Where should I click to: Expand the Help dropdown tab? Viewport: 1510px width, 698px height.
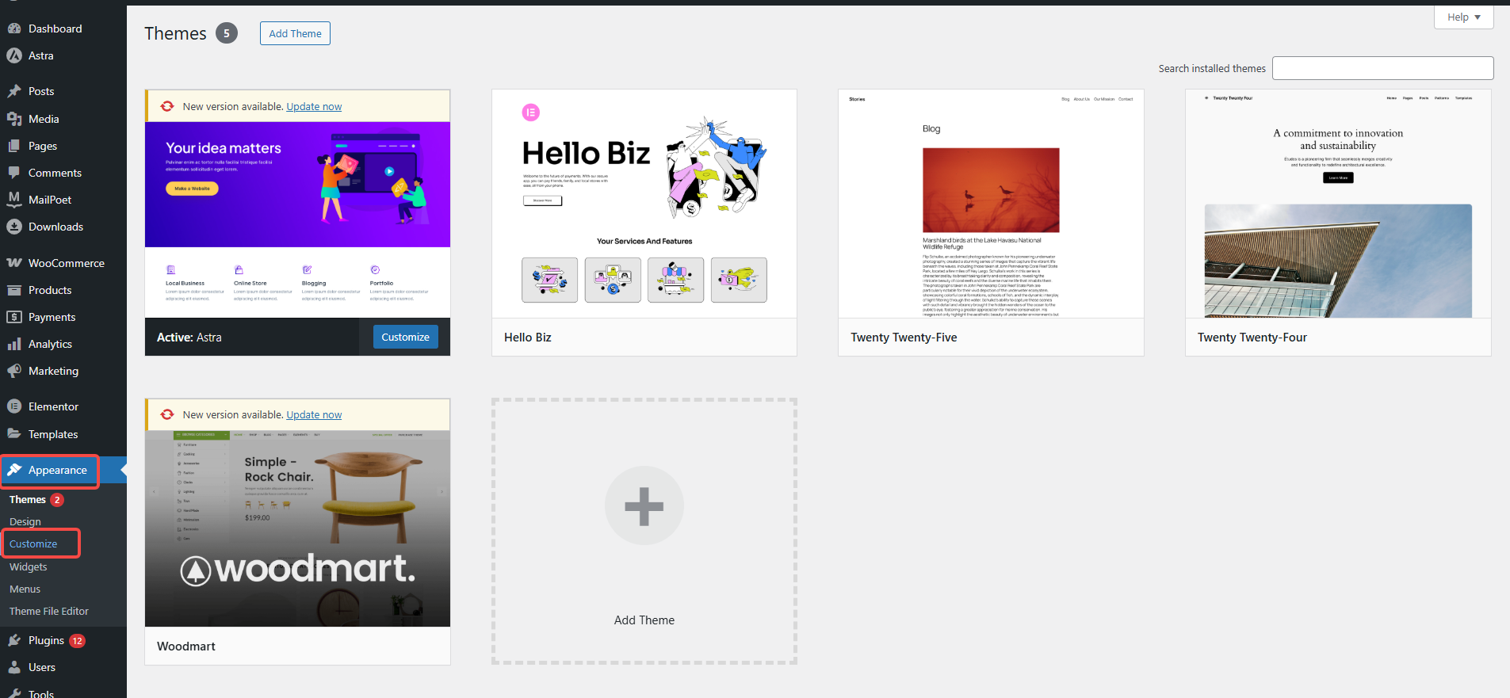point(1463,17)
